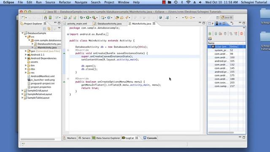Expand the gen folder node

(26, 51)
